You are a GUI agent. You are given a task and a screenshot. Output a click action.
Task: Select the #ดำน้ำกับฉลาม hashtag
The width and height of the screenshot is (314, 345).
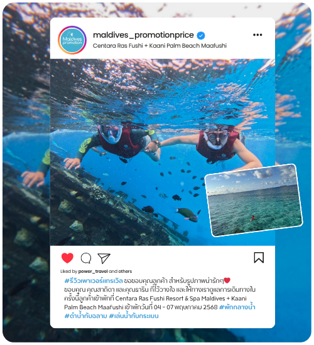(x=85, y=316)
